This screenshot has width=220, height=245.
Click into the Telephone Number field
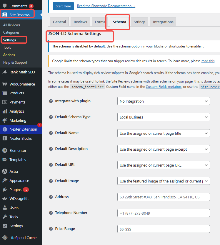(x=163, y=213)
